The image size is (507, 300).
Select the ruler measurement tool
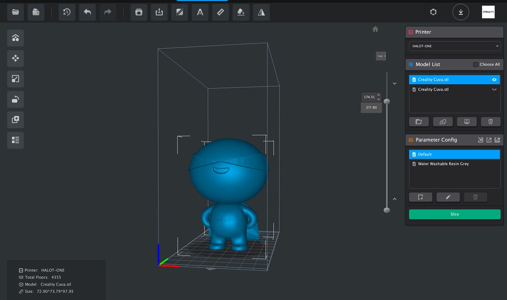coord(220,12)
